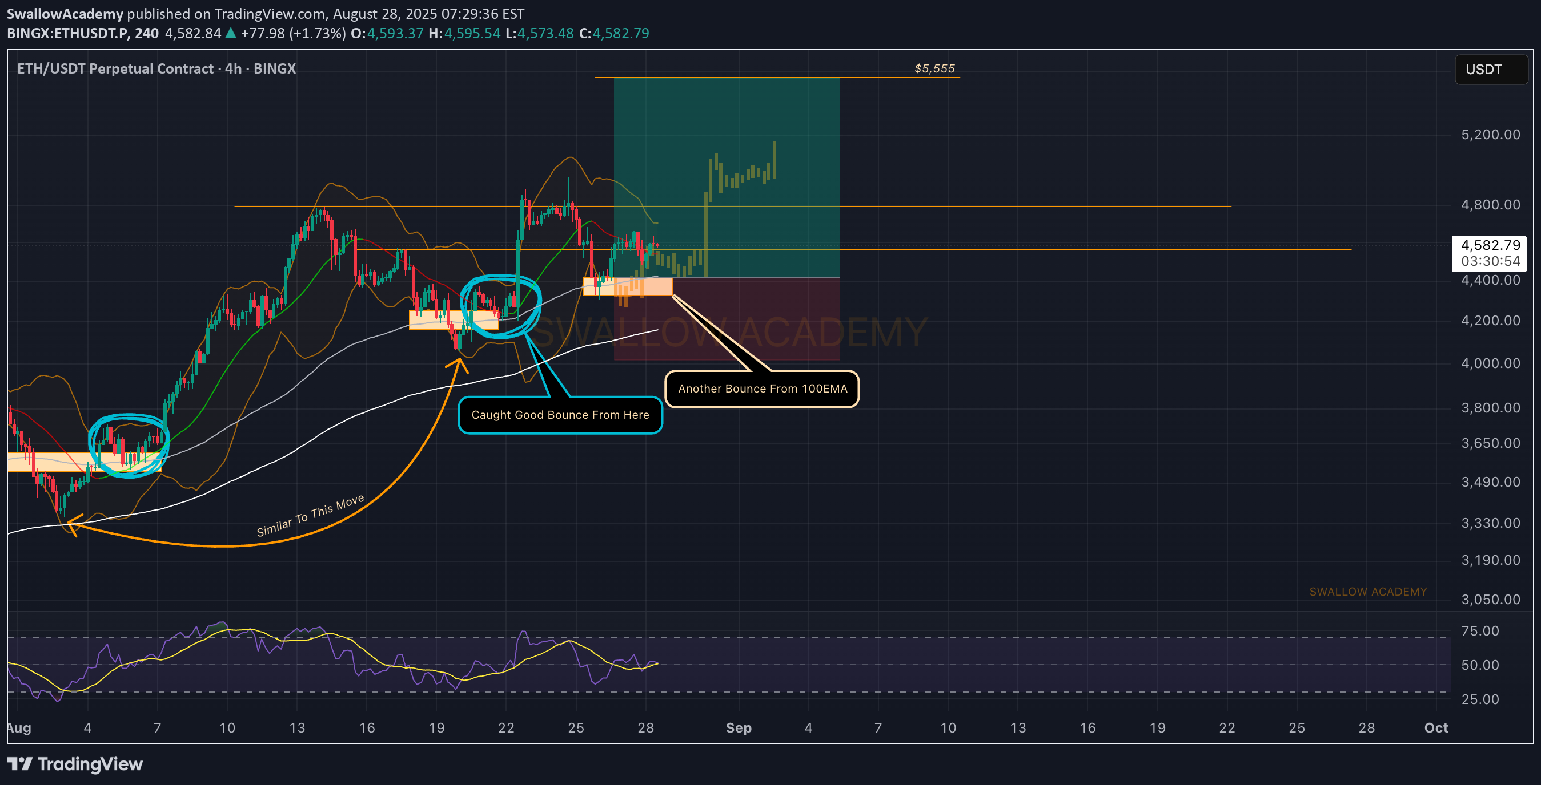Click the TradingView logo icon
1541x785 pixels.
pos(19,763)
